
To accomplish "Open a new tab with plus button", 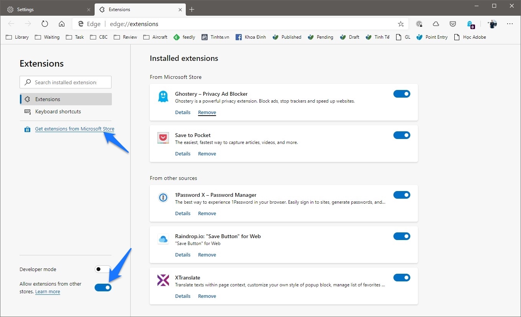I will pos(192,9).
